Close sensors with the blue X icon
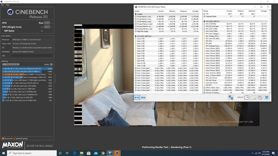Image resolution: width=278 pixels, height=156 pixels. pyautogui.click(x=267, y=97)
